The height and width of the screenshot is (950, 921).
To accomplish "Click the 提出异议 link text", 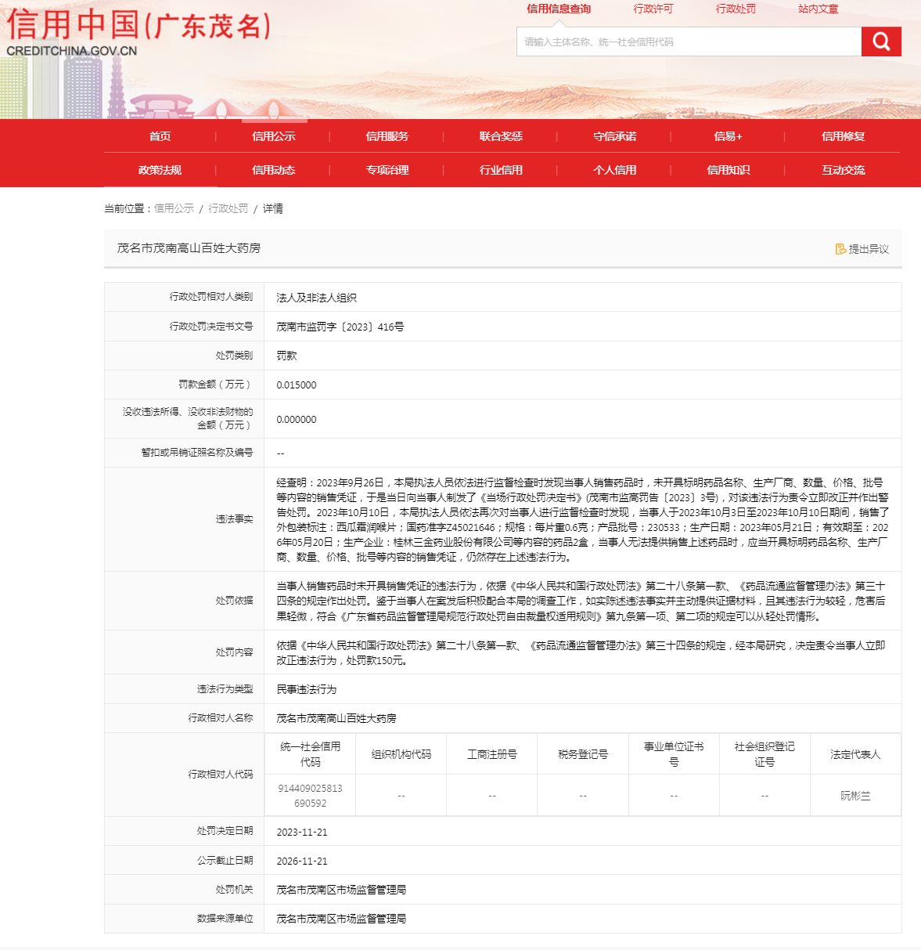I will click(x=869, y=249).
